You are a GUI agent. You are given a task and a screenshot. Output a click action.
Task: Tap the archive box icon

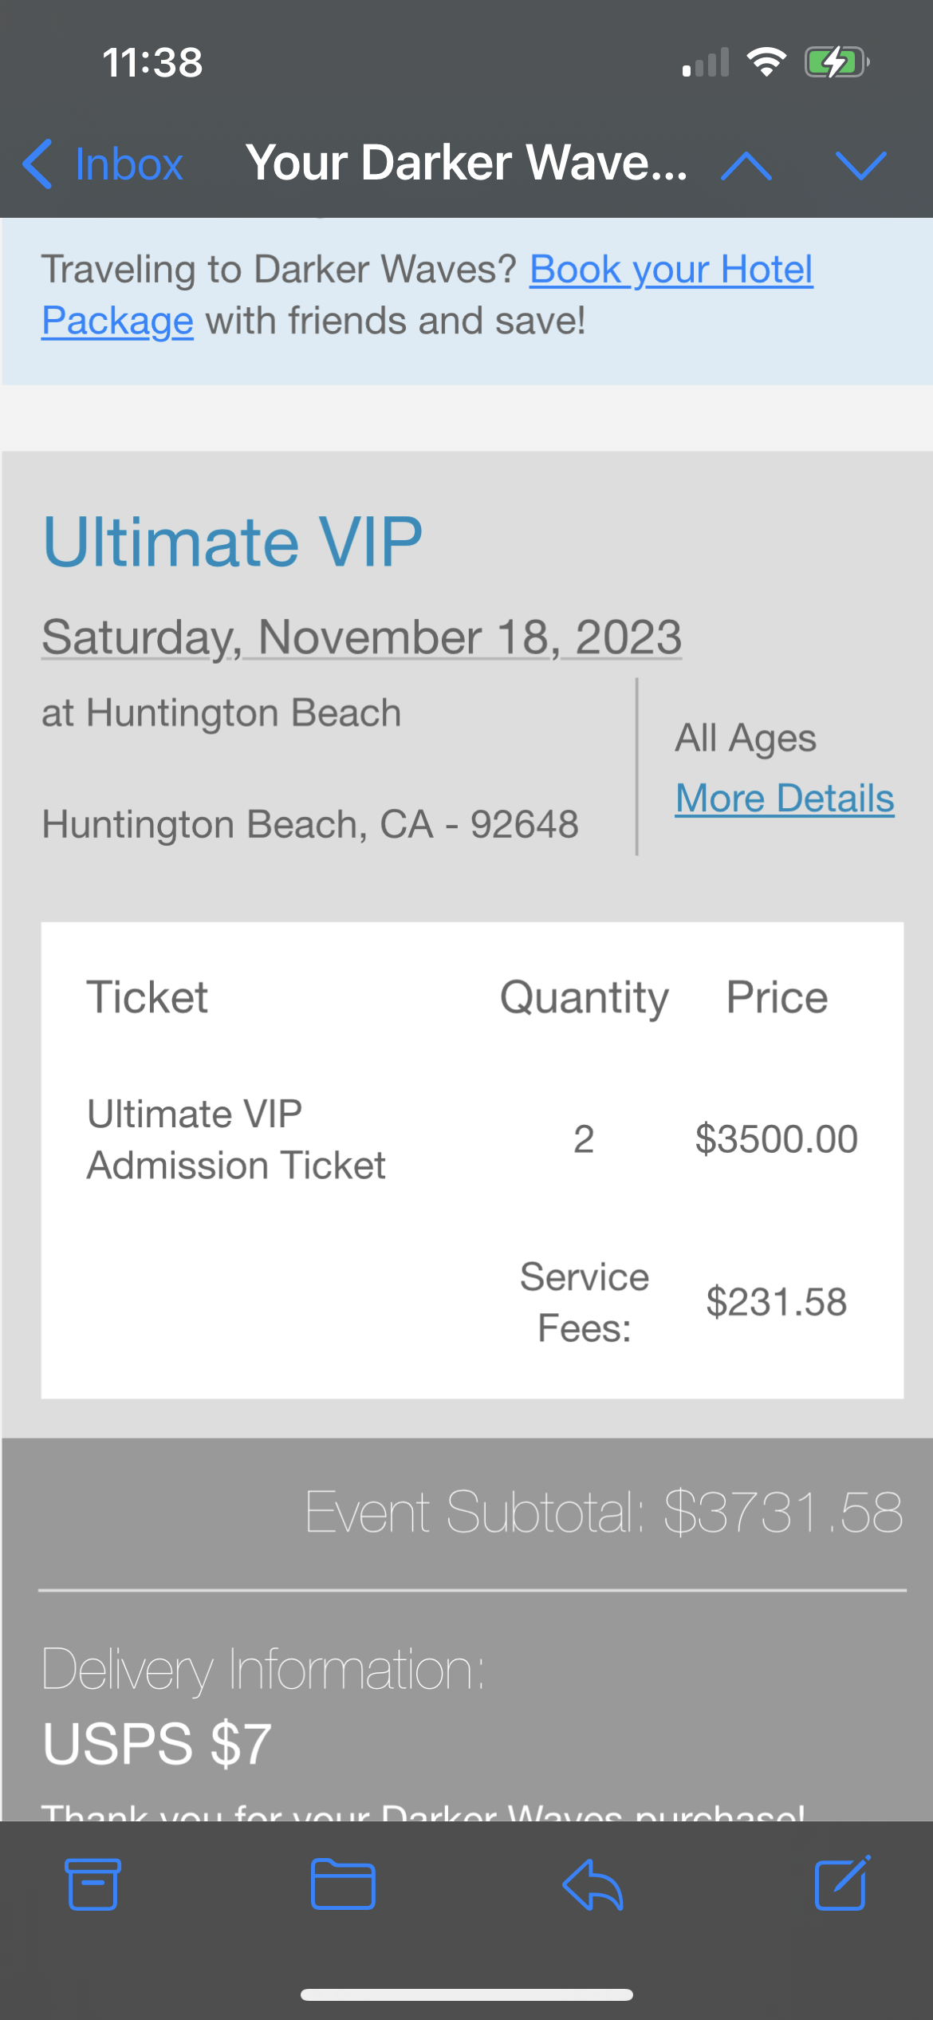(x=93, y=1884)
